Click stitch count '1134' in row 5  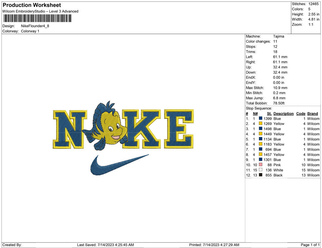click(x=268, y=139)
